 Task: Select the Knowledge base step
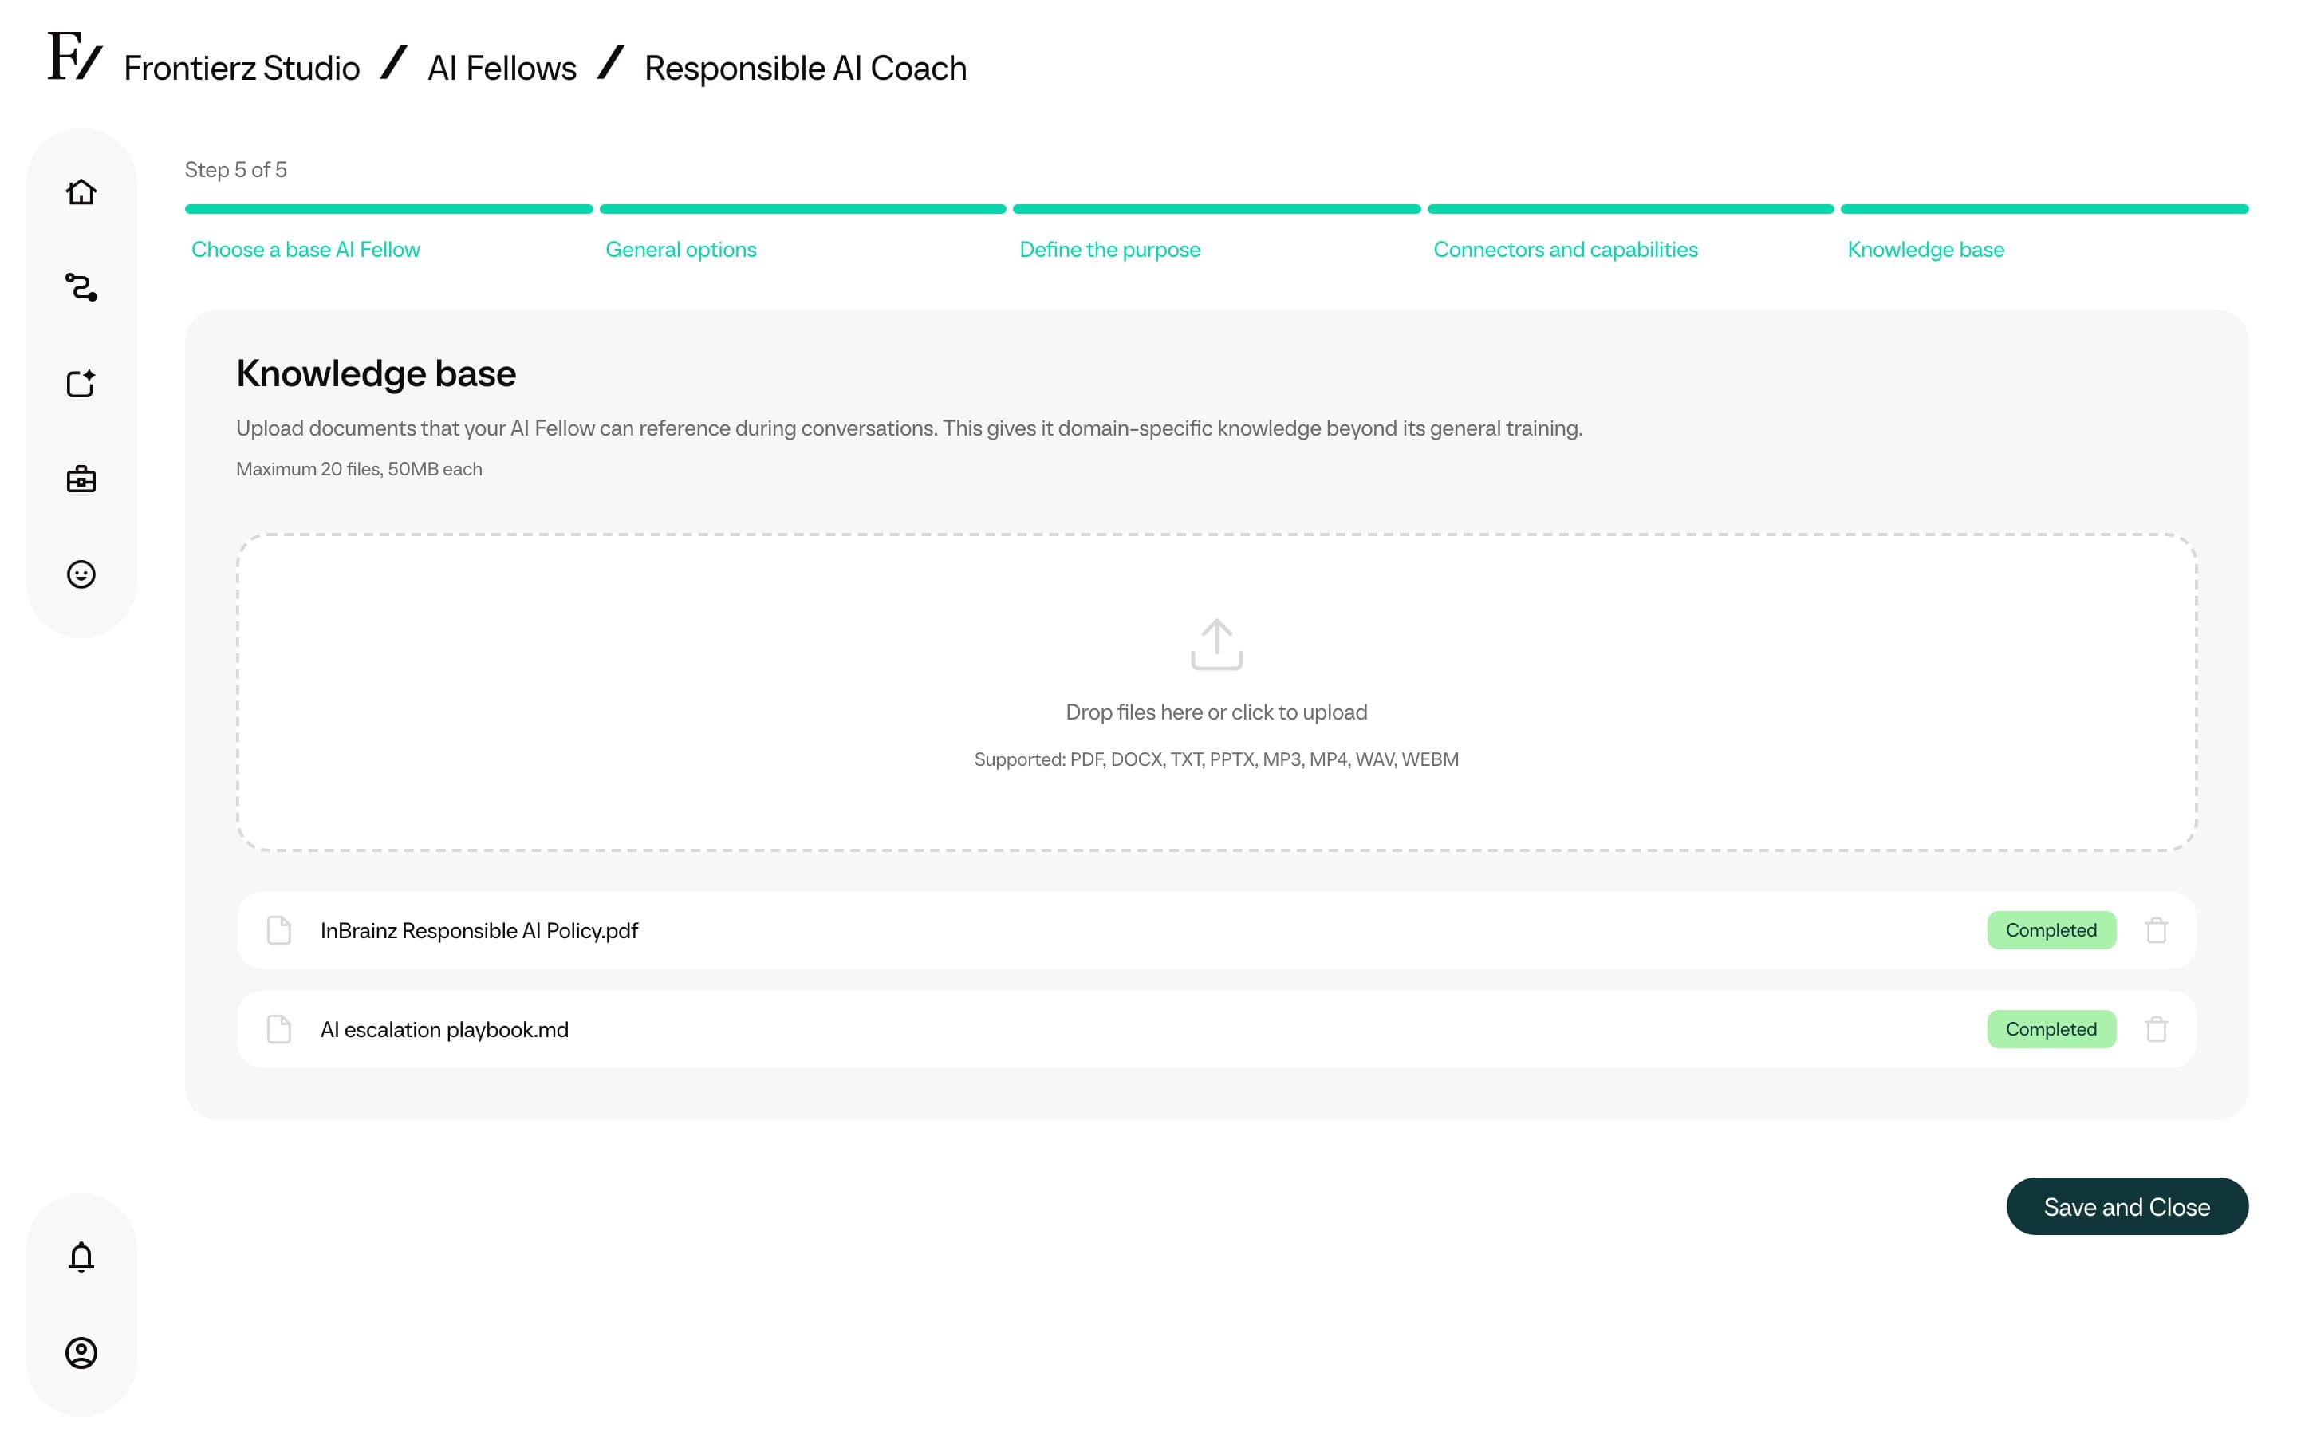[1926, 249]
